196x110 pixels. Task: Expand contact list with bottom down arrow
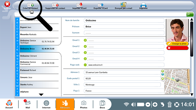(41, 95)
